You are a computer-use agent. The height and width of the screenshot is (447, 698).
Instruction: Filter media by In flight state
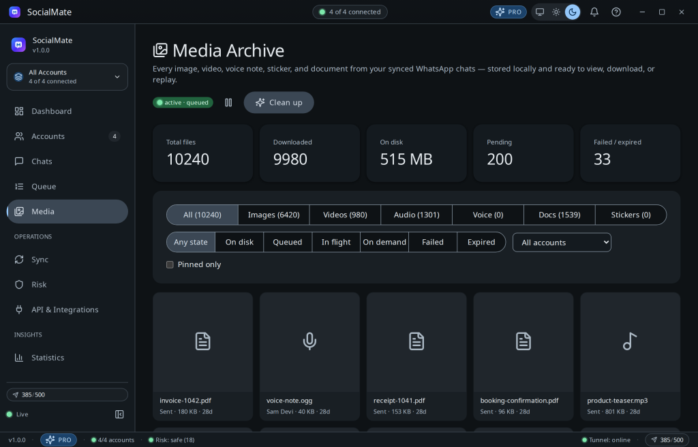[336, 242]
